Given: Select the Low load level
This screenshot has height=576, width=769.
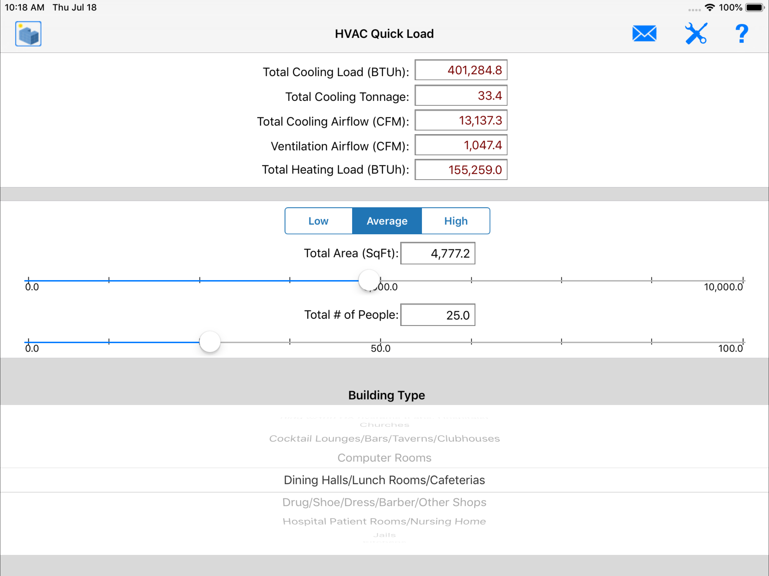Looking at the screenshot, I should [x=318, y=221].
